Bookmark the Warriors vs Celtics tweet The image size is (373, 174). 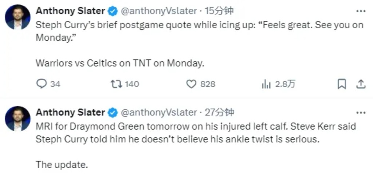point(341,84)
